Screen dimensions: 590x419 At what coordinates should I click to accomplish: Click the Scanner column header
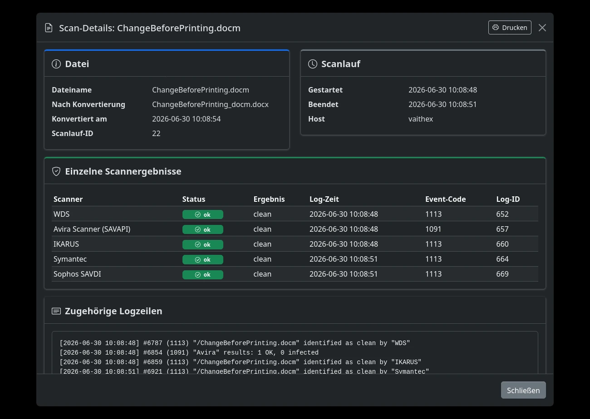pyautogui.click(x=68, y=199)
